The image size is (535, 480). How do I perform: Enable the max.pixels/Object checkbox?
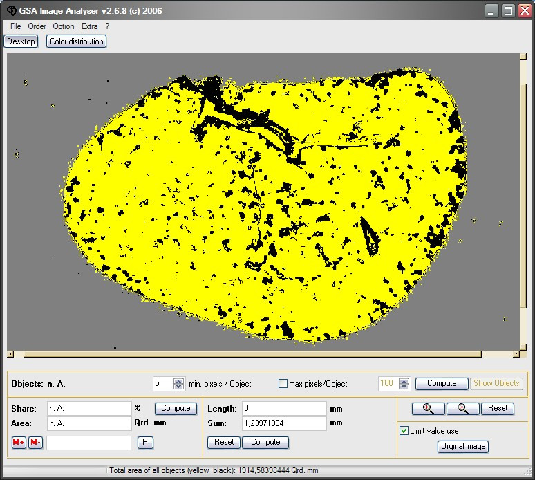pyautogui.click(x=283, y=383)
